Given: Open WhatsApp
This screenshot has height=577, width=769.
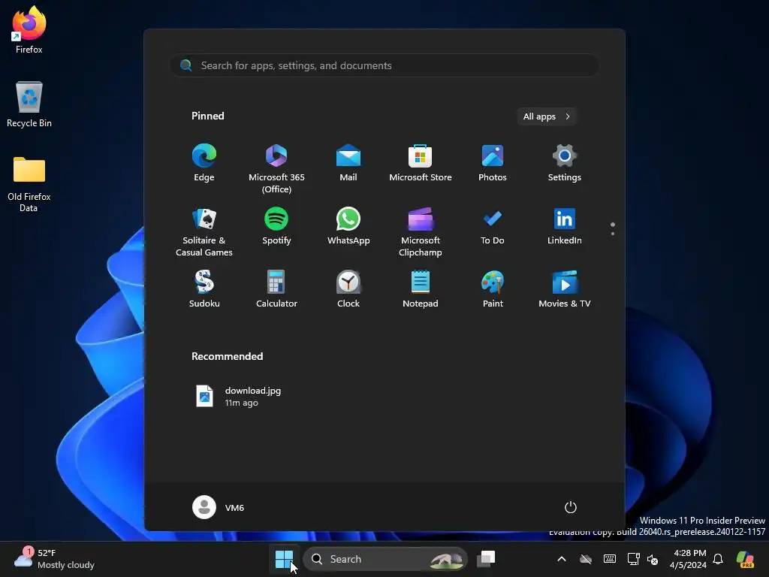Looking at the screenshot, I should (x=348, y=227).
